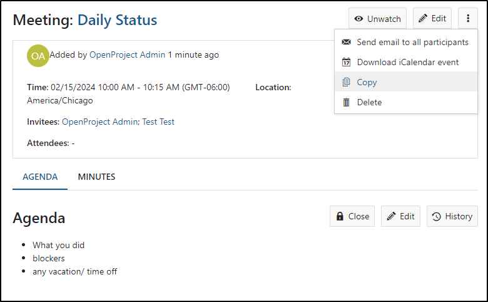The image size is (488, 302).
Task: Choose Delete in the meeting menu
Action: click(406, 102)
